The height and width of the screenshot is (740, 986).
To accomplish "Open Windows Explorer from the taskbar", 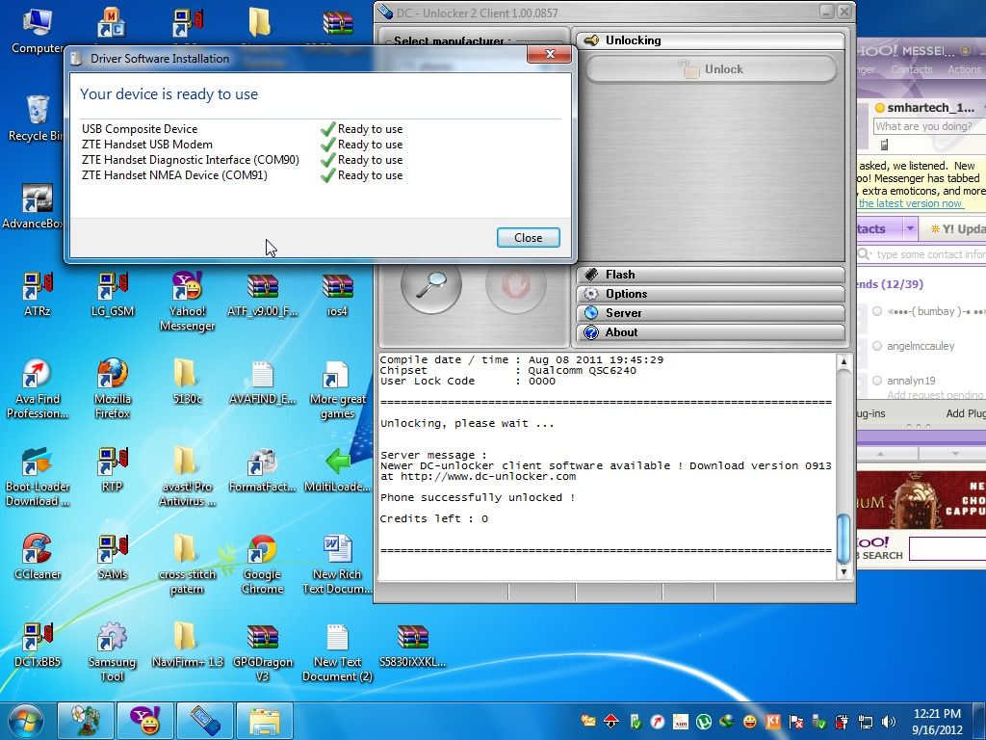I will click(x=265, y=721).
